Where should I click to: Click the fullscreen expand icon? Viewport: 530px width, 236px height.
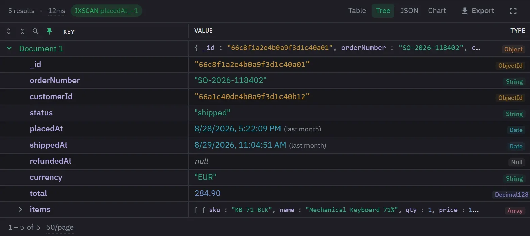[x=513, y=11]
